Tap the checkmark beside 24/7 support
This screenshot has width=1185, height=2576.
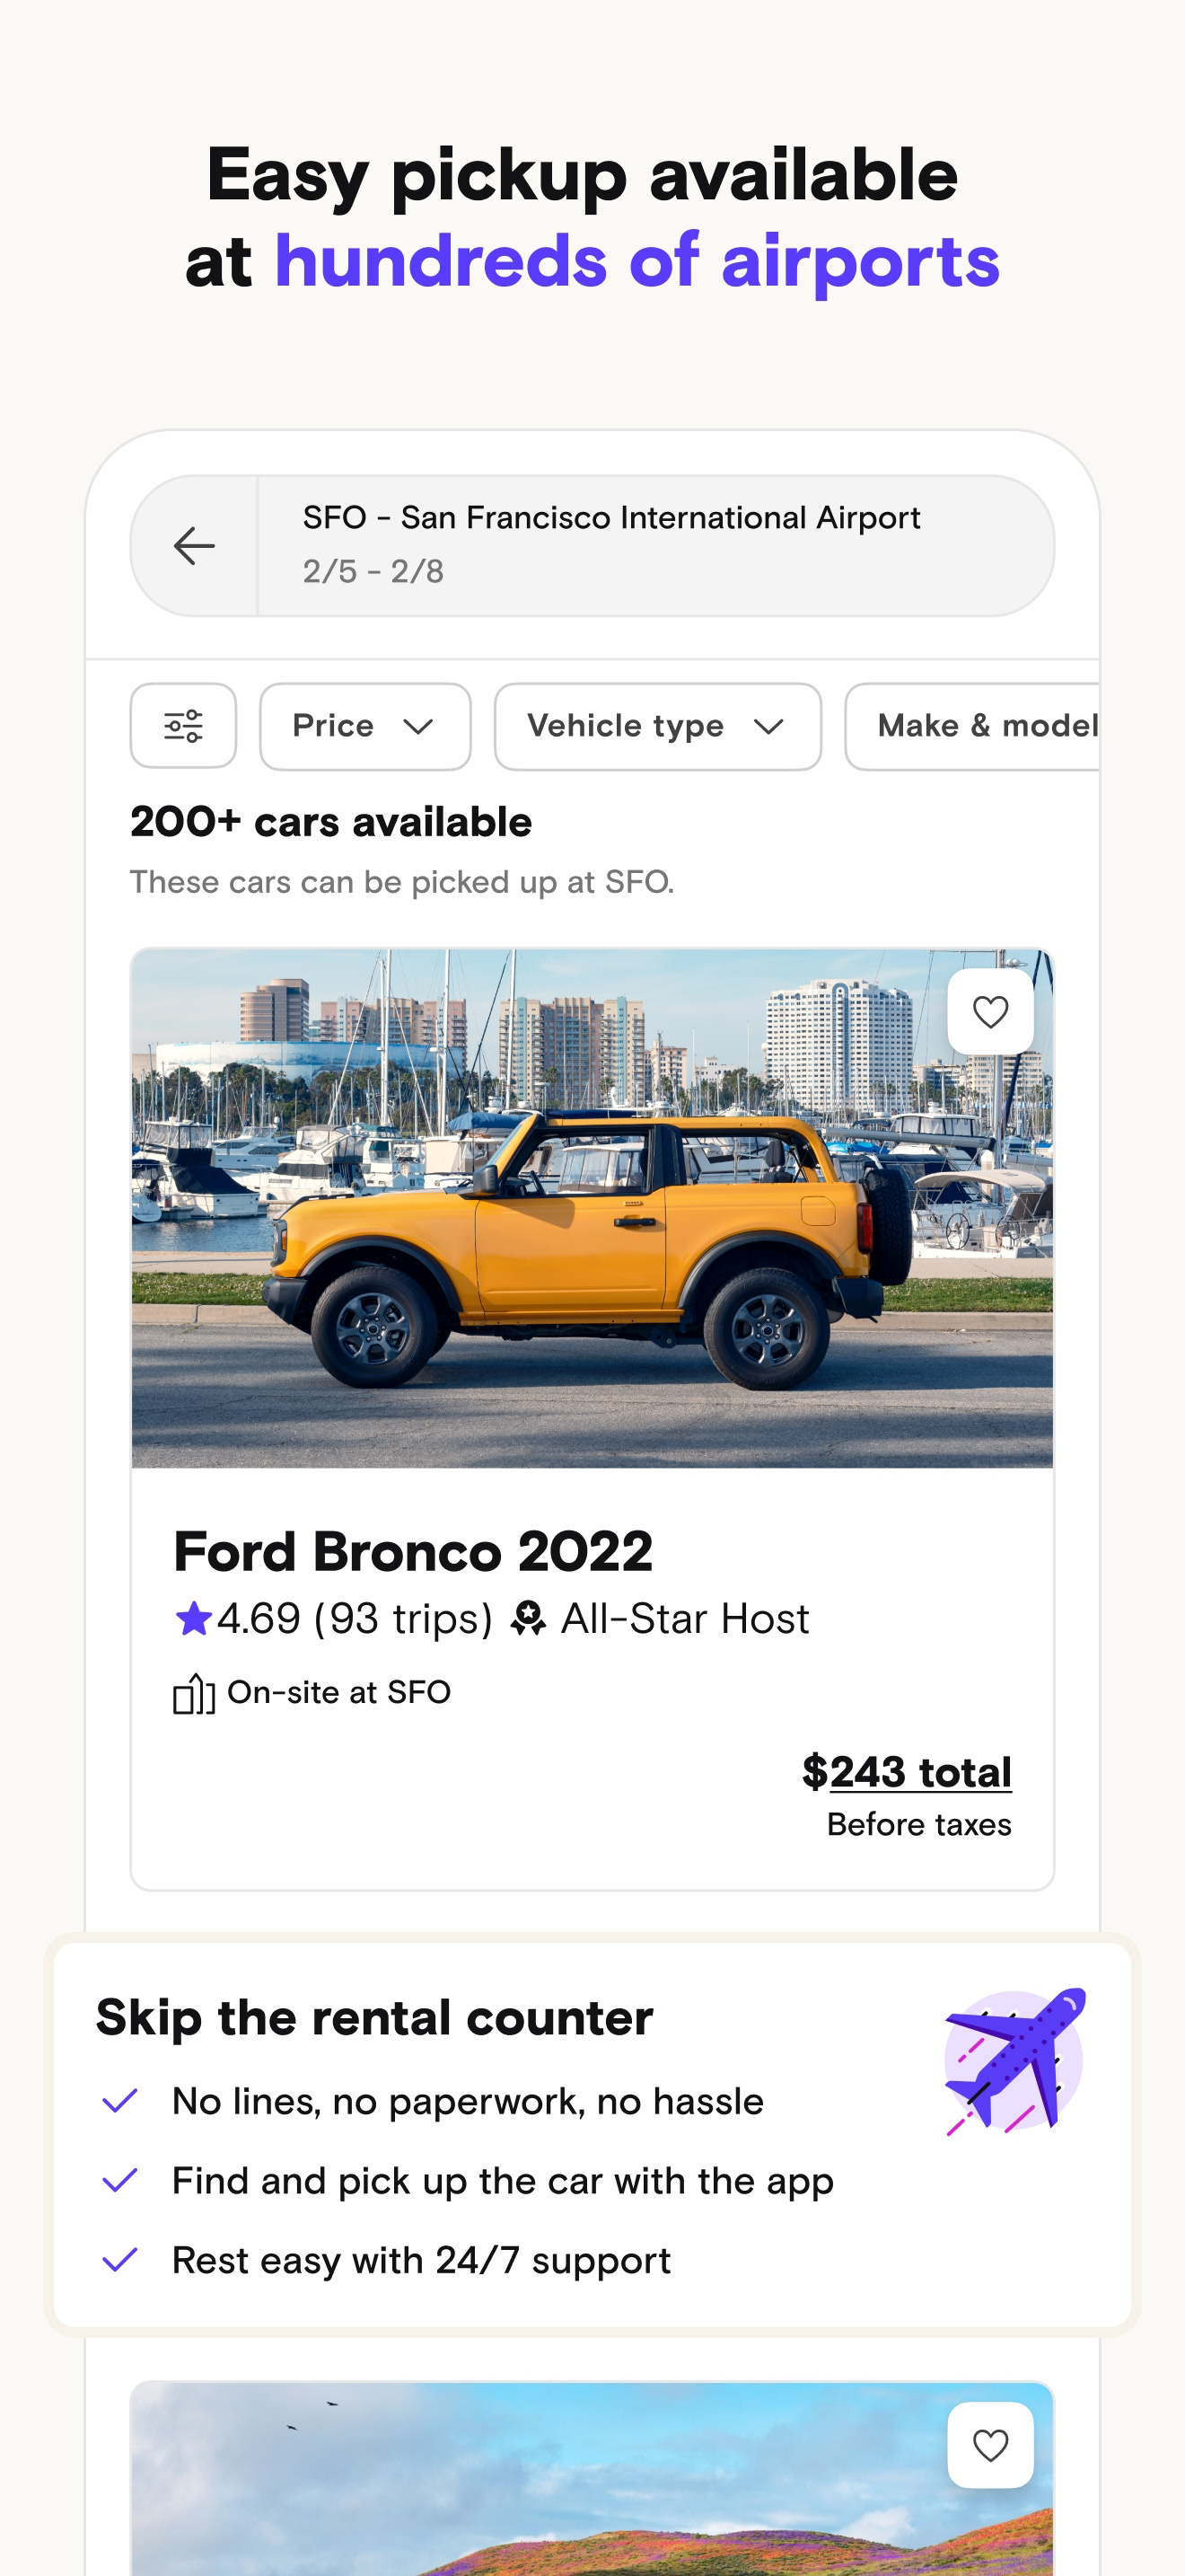point(120,2260)
